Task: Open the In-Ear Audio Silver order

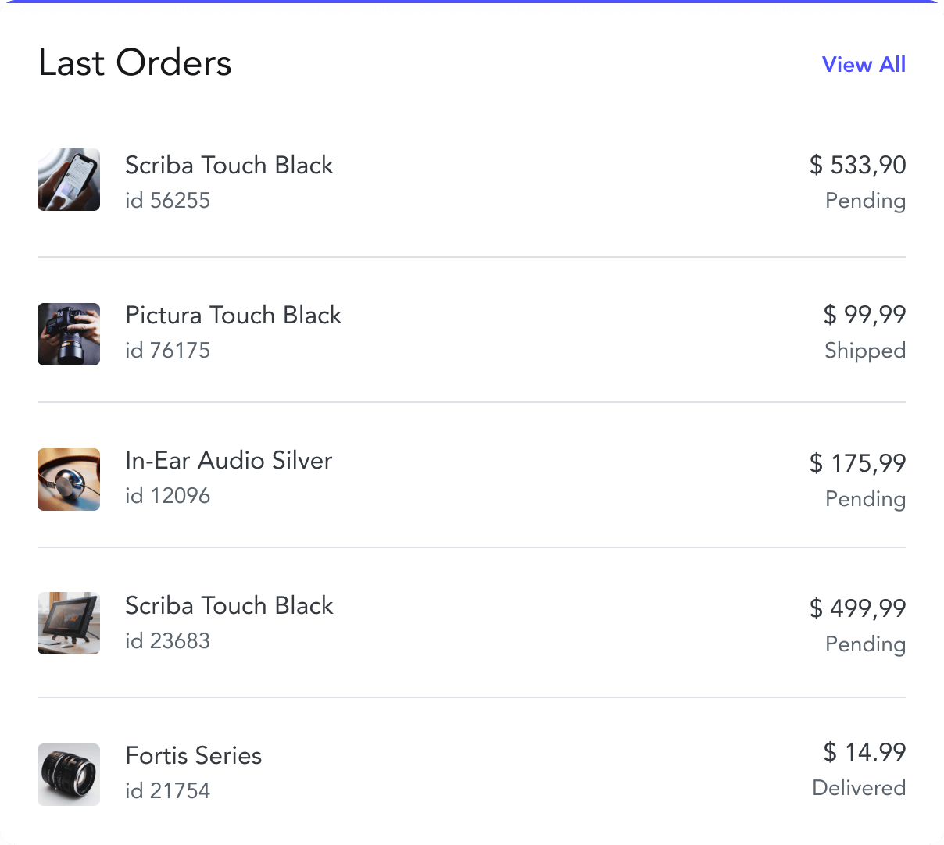Action: tap(228, 460)
